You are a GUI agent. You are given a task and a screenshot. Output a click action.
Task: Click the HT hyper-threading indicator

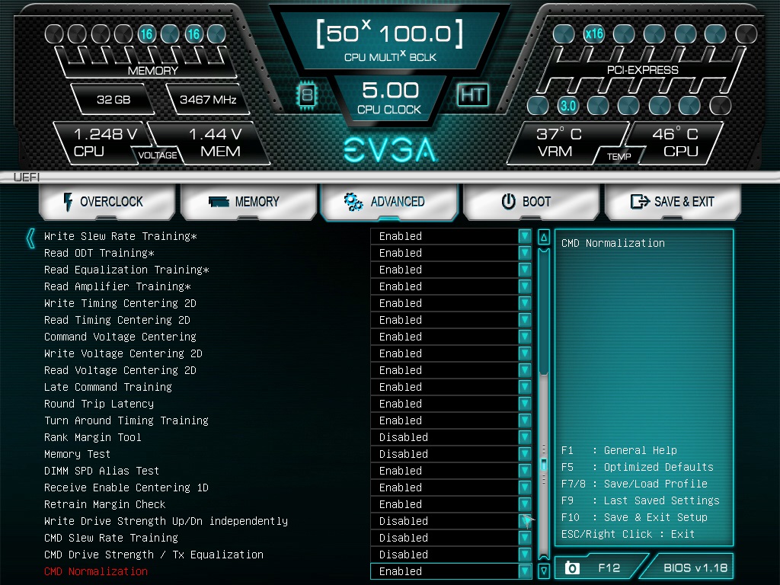(472, 94)
